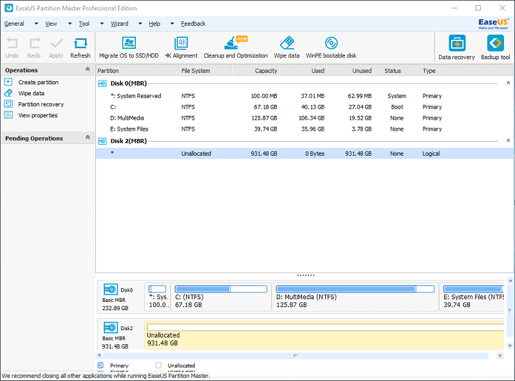Select the D: MultiMedia partition row

(x=304, y=118)
